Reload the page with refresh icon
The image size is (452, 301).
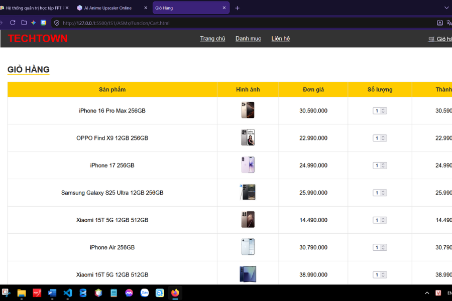(x=13, y=23)
